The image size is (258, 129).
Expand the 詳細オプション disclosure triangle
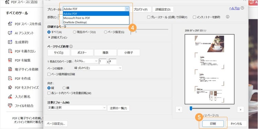click(x=49, y=37)
